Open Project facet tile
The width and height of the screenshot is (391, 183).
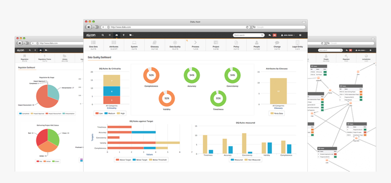coord(216,45)
